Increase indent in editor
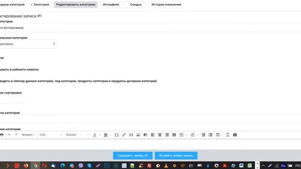Image resolution: width=301 pixels, height=169 pixels. pos(210,135)
